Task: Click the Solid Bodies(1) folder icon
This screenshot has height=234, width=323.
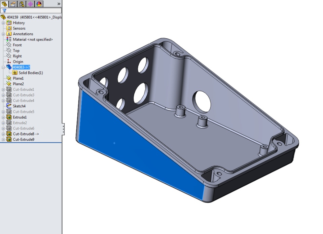Action: pos(15,73)
